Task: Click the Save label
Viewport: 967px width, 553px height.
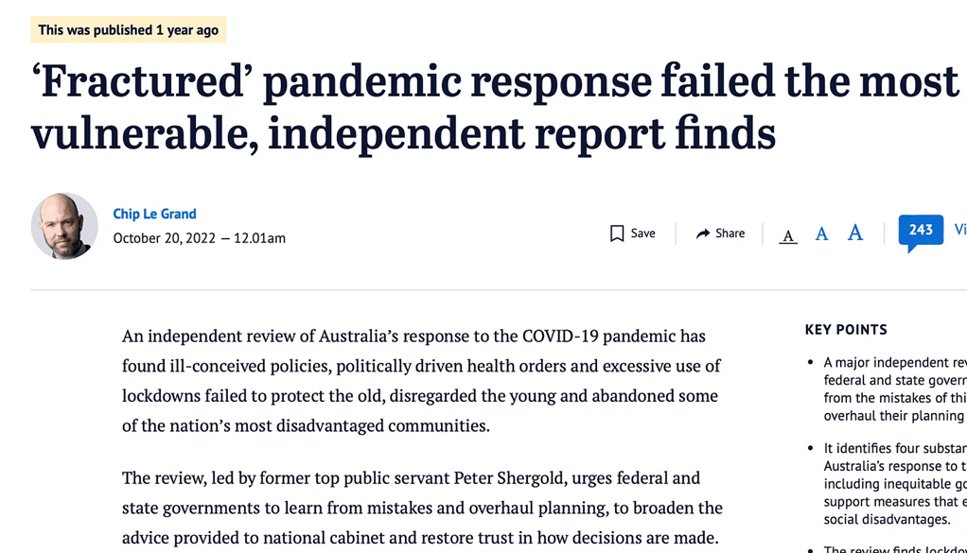Action: pos(642,233)
